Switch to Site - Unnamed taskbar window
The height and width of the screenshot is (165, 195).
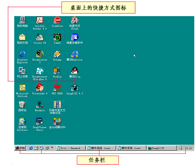pyautogui.click(x=71, y=148)
